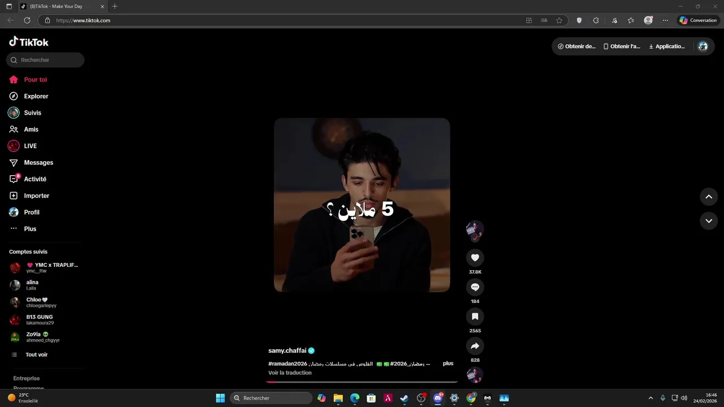This screenshot has height=407, width=724.
Task: Go to the next video with down arrow
Action: point(709,220)
